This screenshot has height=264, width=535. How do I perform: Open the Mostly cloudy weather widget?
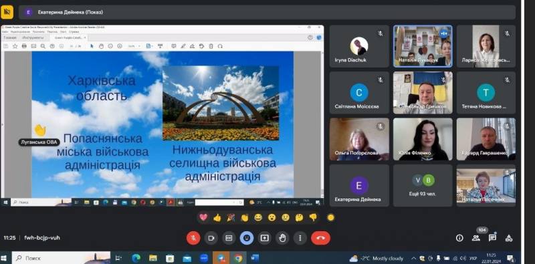tap(377, 258)
